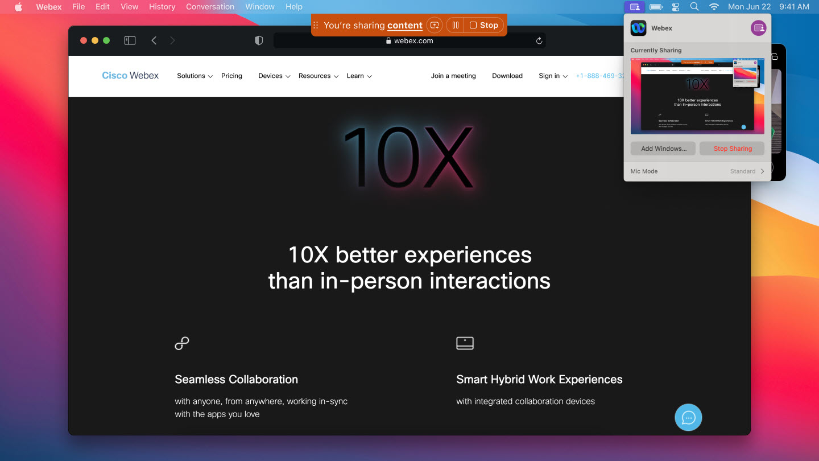Click the Currently Sharing preview thumbnail
The height and width of the screenshot is (461, 819).
pyautogui.click(x=697, y=96)
